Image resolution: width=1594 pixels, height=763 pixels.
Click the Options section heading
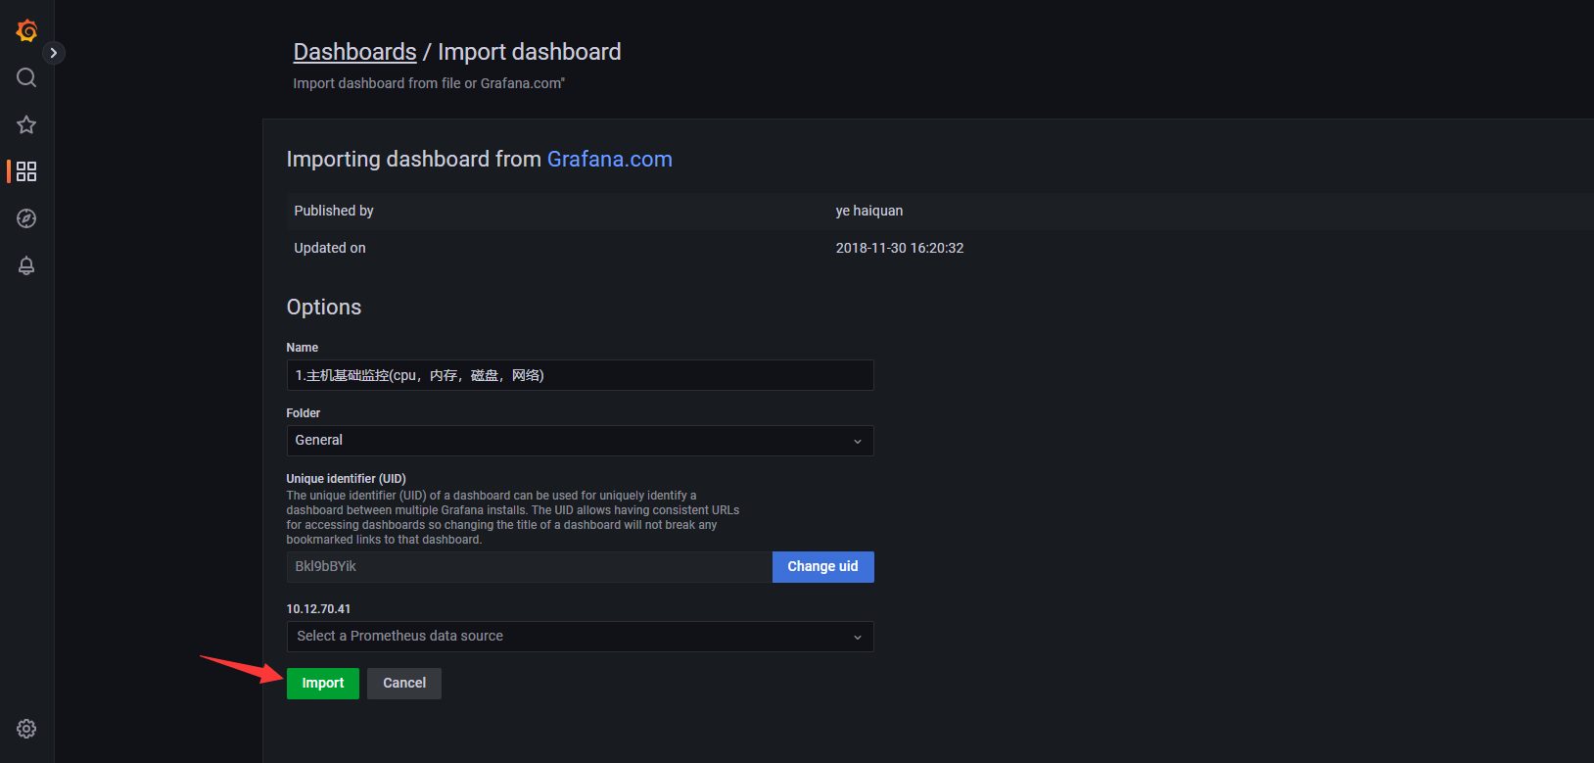coord(324,308)
